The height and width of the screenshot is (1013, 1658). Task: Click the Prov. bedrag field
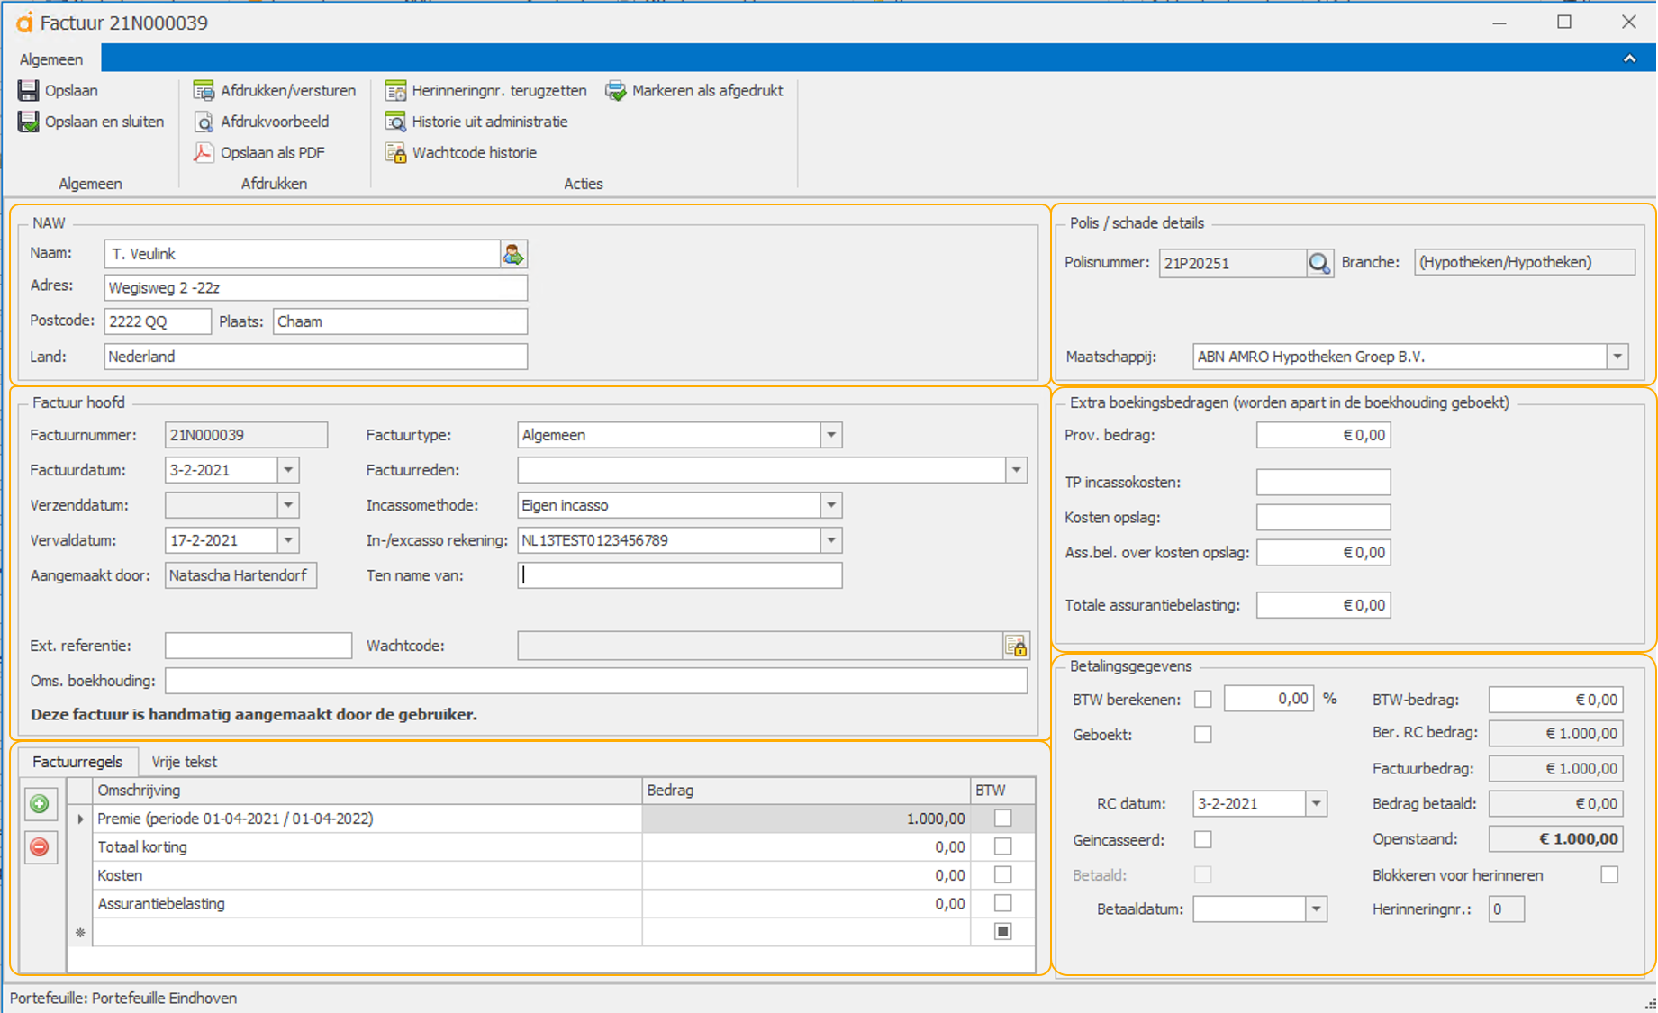coord(1323,435)
